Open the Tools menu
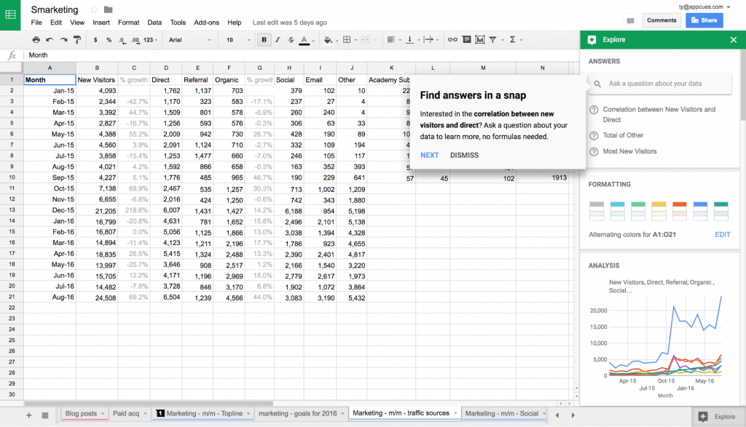 pos(178,23)
